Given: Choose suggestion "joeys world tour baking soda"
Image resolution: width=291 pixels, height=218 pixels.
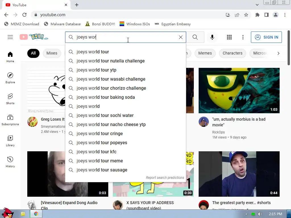Looking at the screenshot, I should (125, 97).
